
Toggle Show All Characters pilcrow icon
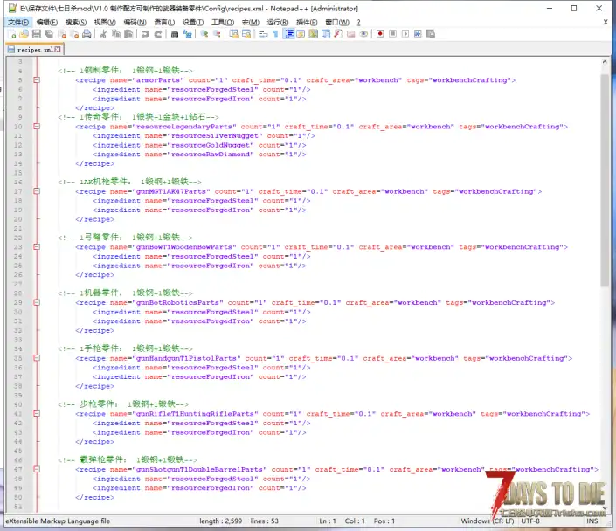[x=276, y=34]
